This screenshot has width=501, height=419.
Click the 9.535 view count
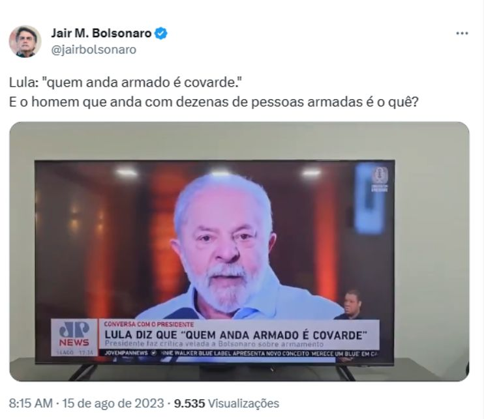[189, 403]
